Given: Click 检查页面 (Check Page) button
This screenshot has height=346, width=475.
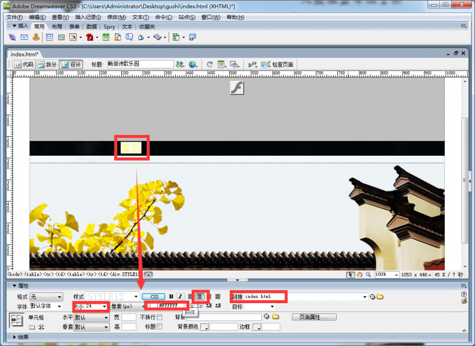Looking at the screenshot, I should (x=277, y=64).
